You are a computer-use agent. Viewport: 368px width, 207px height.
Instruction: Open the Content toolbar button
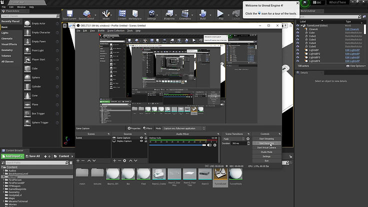tap(122, 15)
